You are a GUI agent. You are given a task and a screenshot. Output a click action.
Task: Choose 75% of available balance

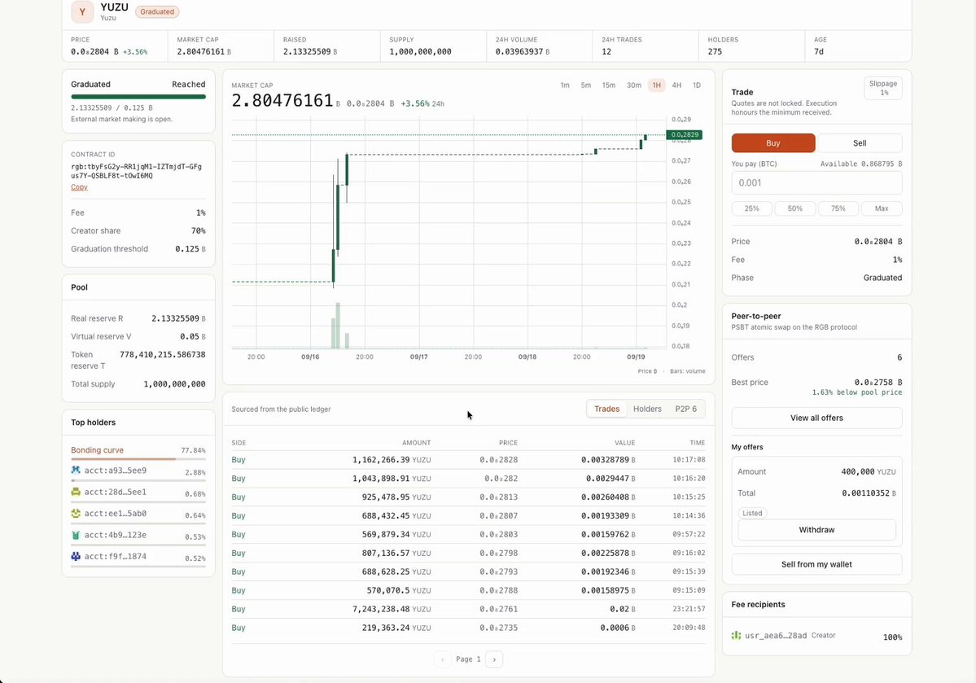coord(838,208)
